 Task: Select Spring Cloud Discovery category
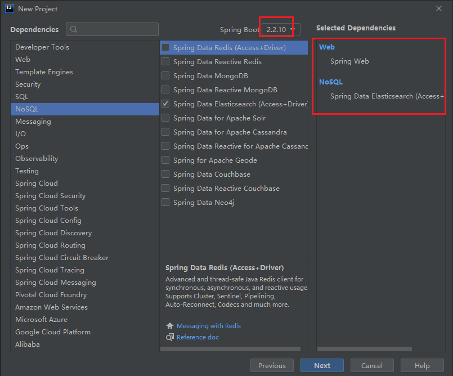point(85,233)
